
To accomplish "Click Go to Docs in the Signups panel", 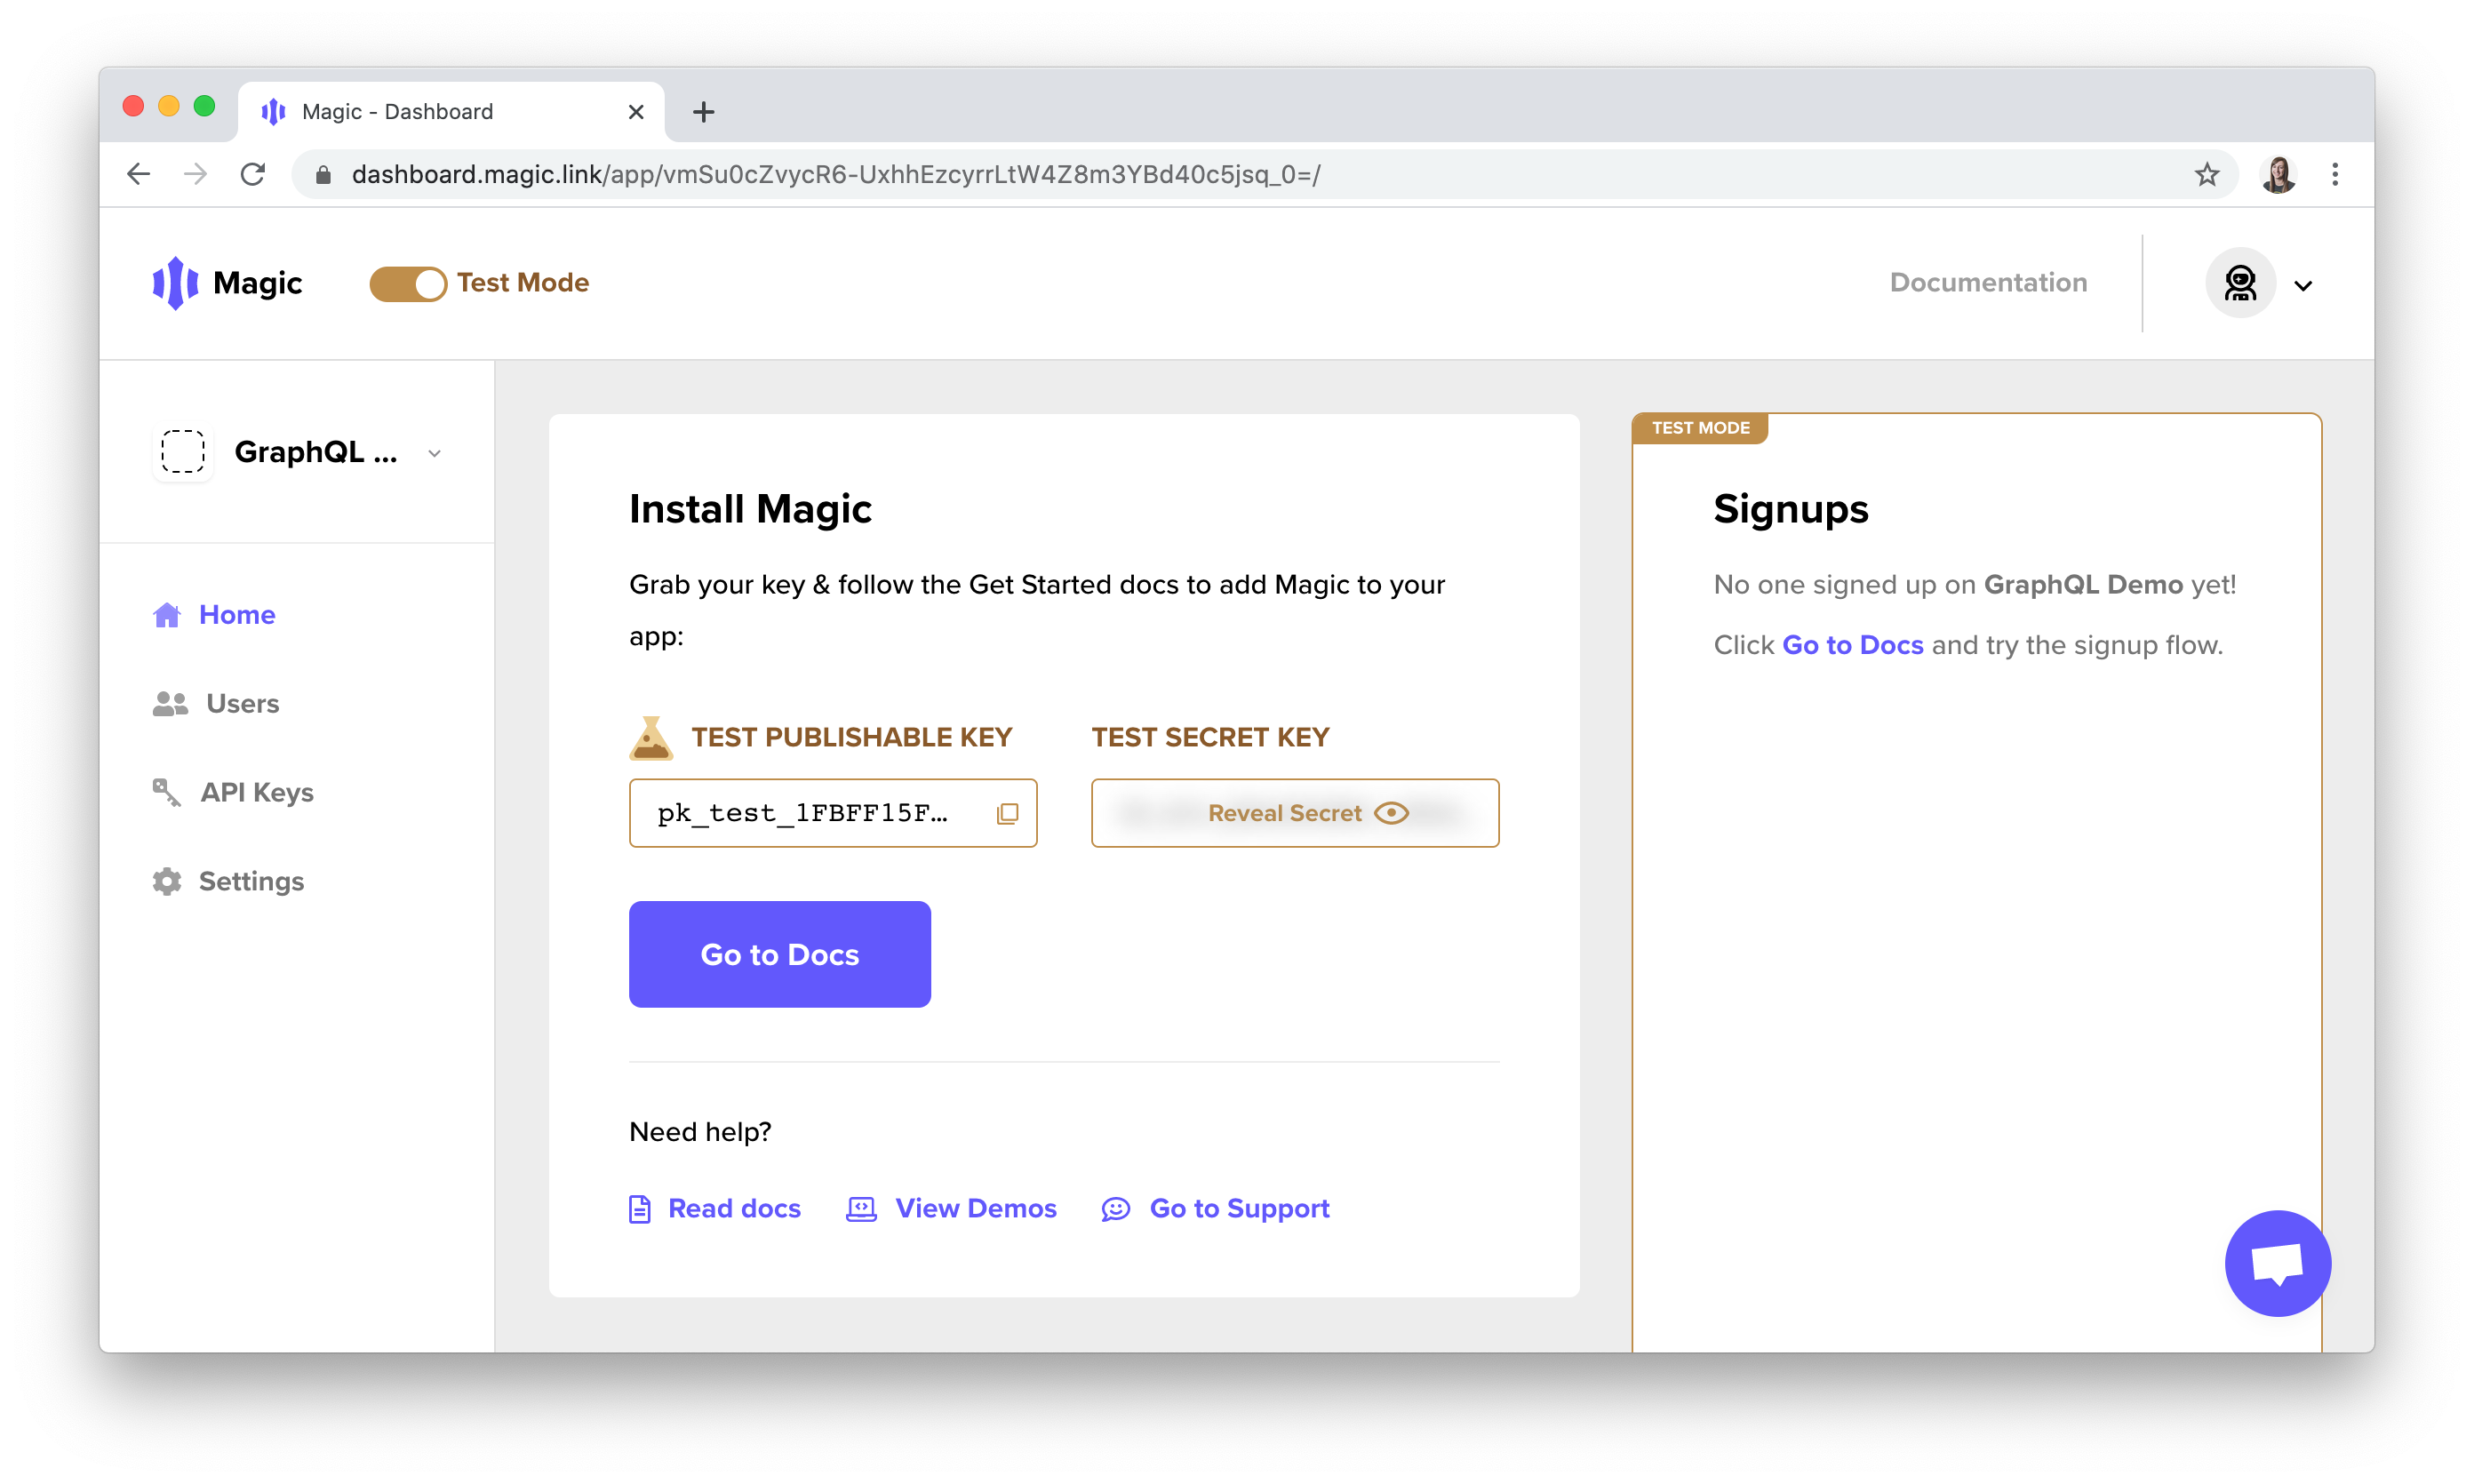I will point(1852,645).
